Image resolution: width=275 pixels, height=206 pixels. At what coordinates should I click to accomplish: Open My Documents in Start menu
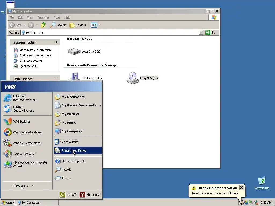coord(78,97)
